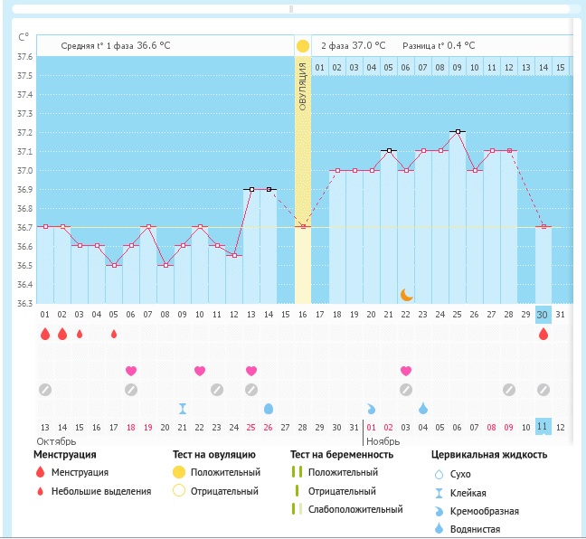Click the heart icon on cycle day 06

[131, 371]
